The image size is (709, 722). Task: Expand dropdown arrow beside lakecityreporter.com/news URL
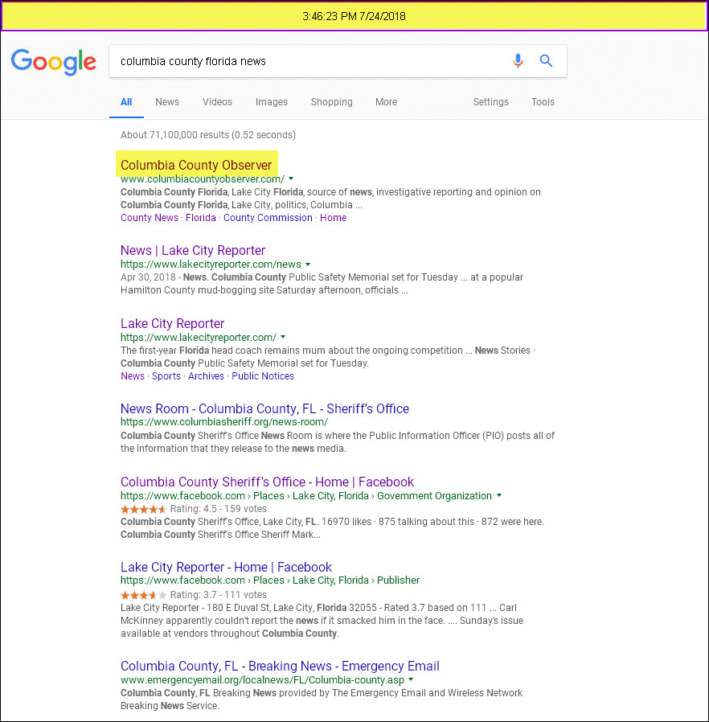click(x=308, y=264)
